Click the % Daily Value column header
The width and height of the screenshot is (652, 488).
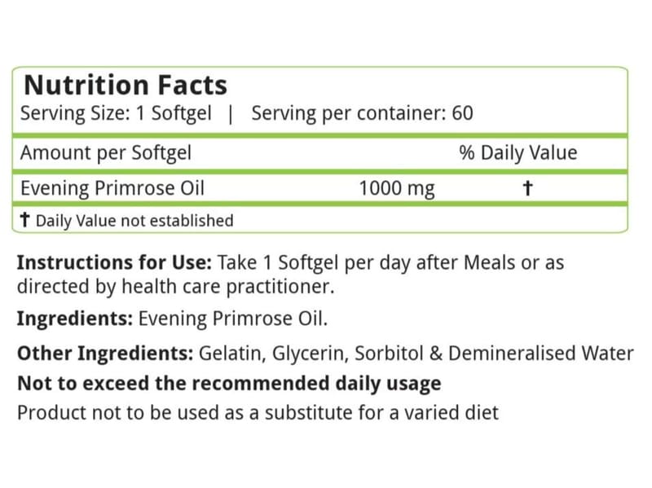click(x=518, y=153)
